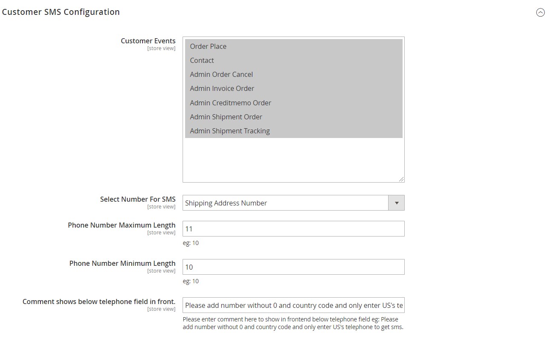Pick the Admin Invoice Order event

click(222, 88)
